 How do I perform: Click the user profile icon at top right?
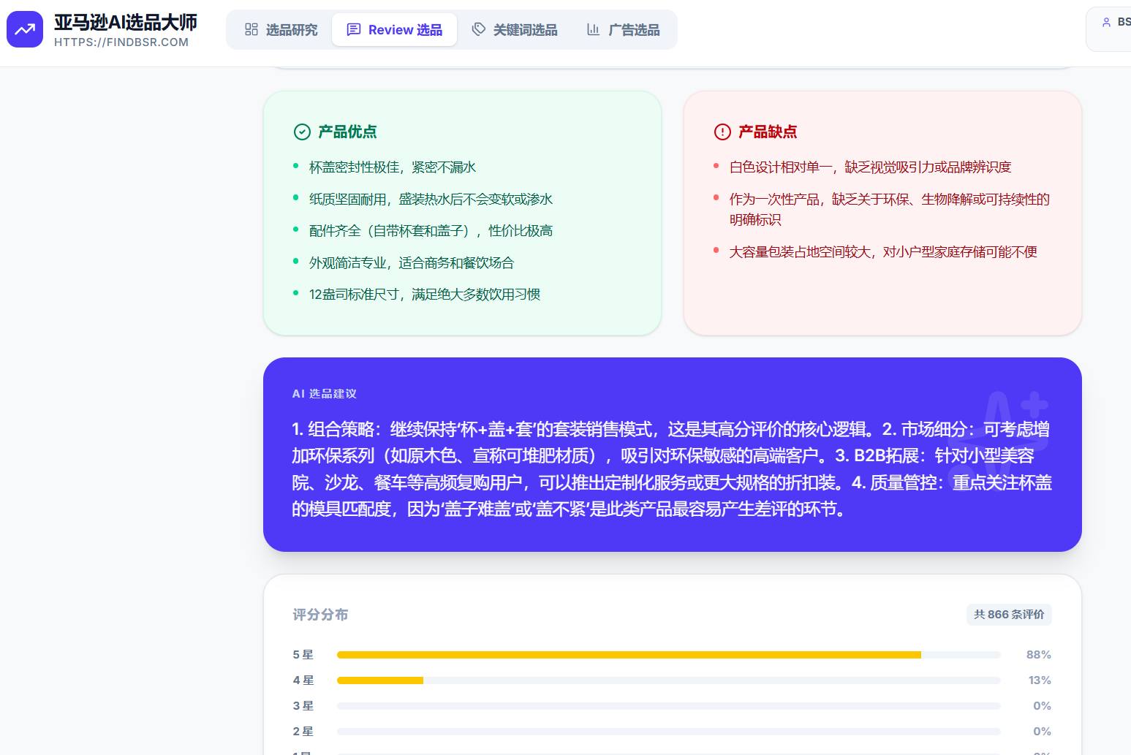click(1106, 23)
